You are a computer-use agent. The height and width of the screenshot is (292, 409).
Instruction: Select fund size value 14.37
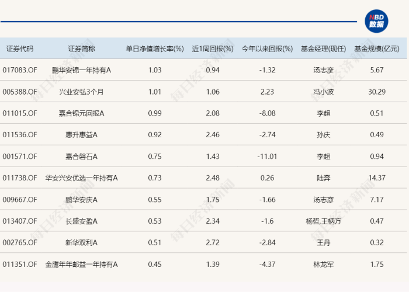(x=377, y=178)
